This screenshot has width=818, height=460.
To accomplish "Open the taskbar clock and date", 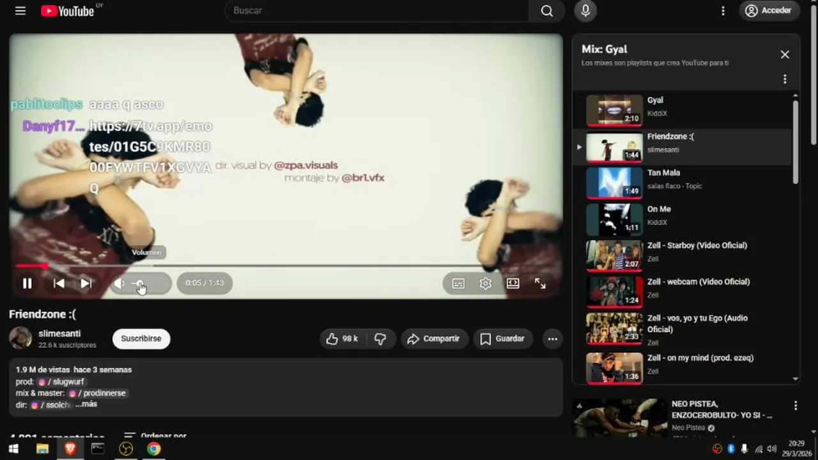I will click(796, 448).
